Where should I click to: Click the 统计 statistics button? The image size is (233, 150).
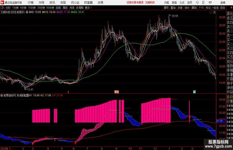(187, 8)
